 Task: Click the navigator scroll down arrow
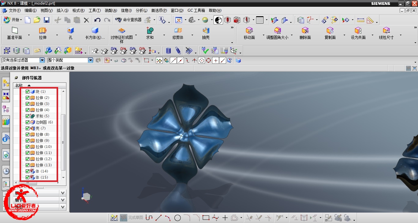tap(63, 178)
